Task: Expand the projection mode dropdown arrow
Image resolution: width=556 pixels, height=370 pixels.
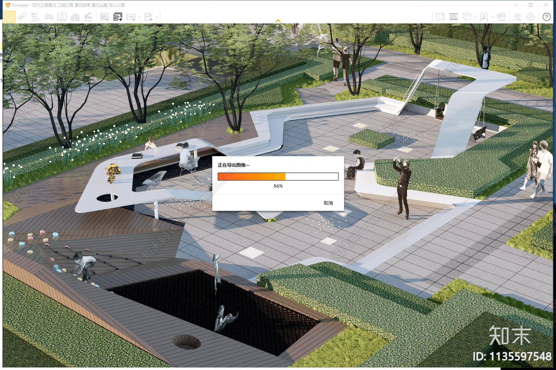Action: tap(475, 17)
